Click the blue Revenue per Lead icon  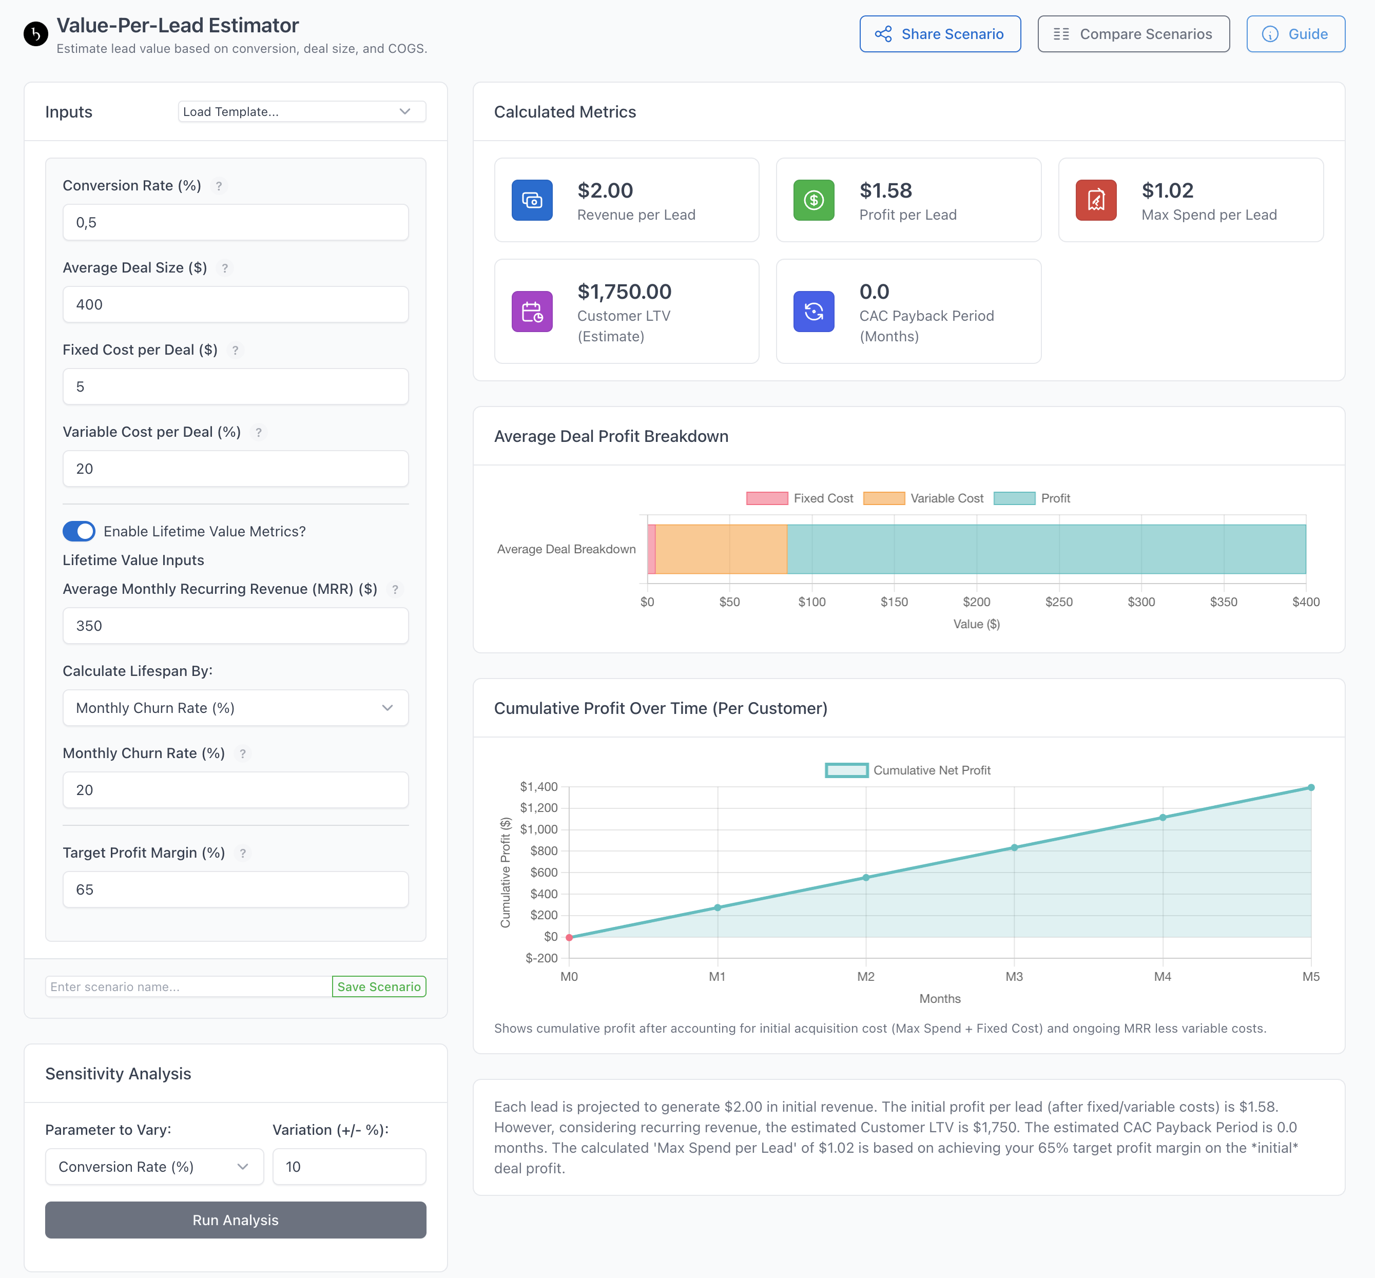click(x=532, y=200)
